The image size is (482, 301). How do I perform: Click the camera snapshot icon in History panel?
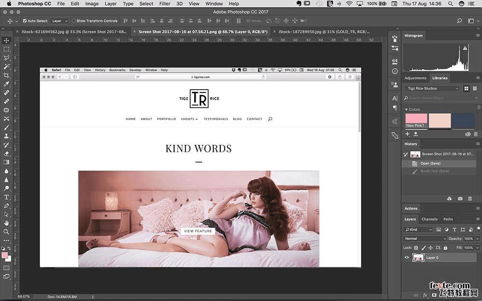tap(460, 198)
